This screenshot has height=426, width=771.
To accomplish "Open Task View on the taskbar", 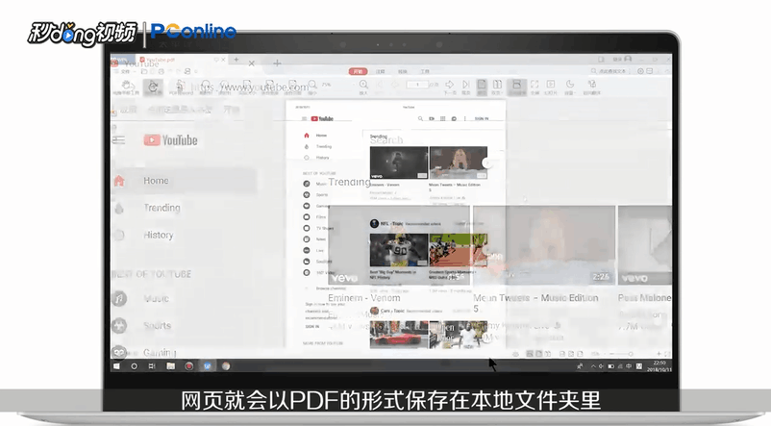I will click(x=152, y=366).
